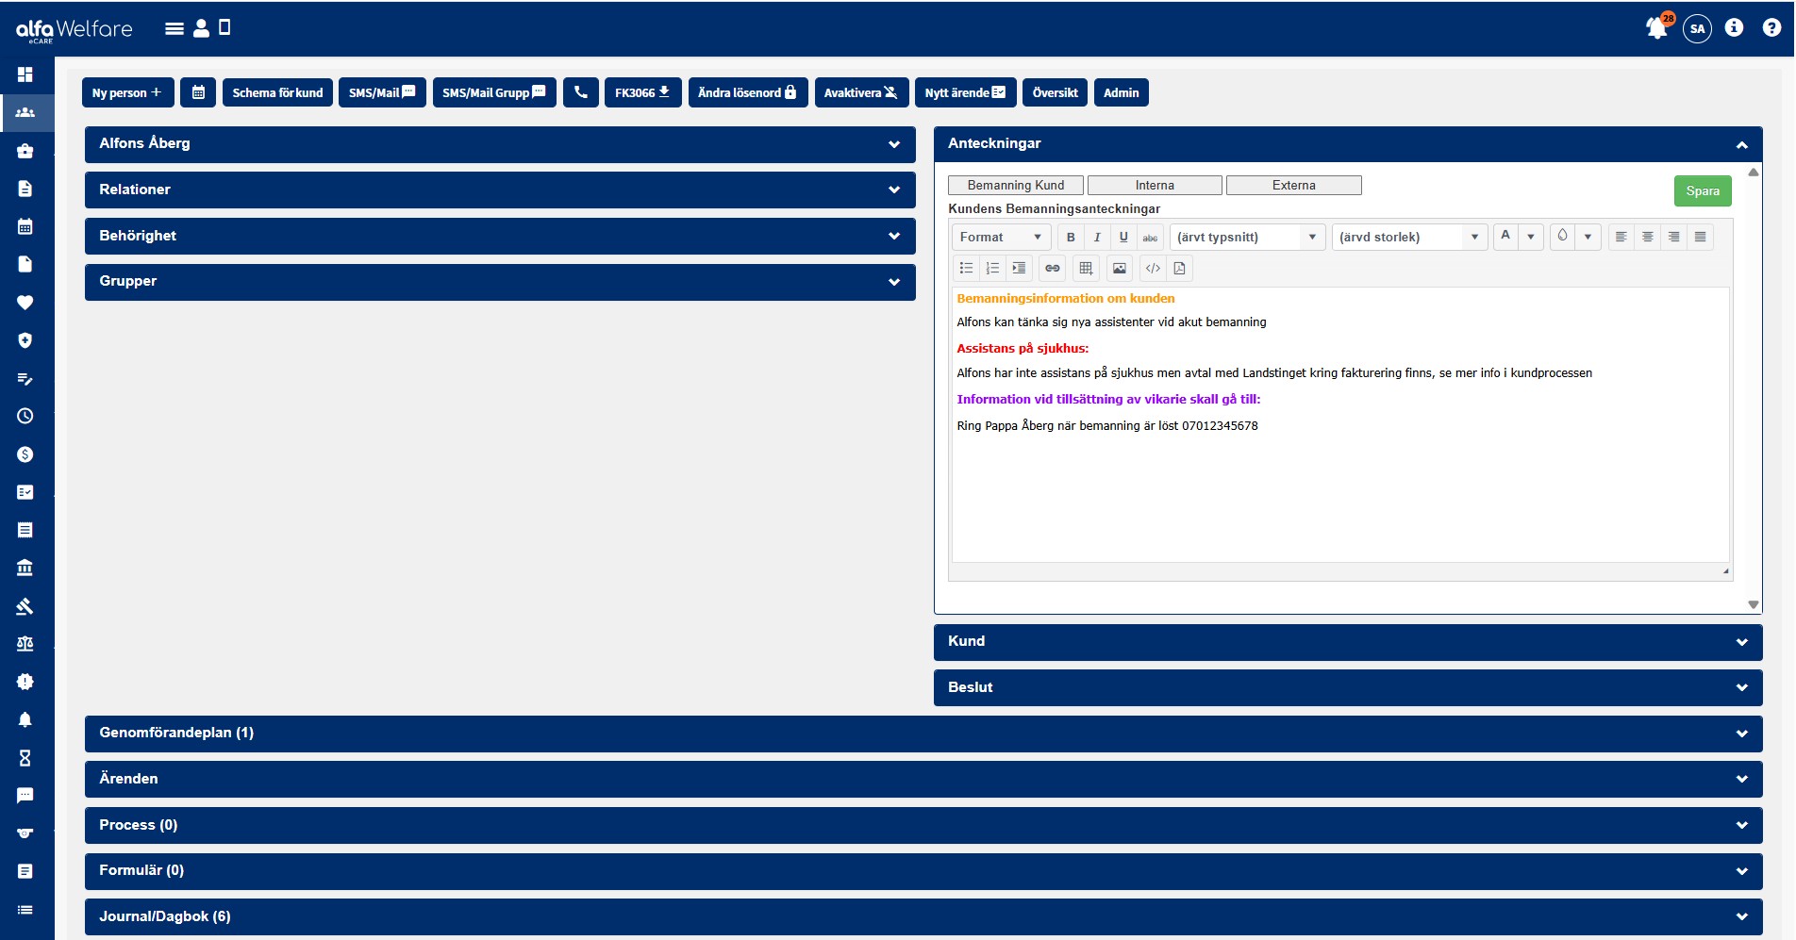
Task: Click inside the notes text area
Action: tap(1339, 490)
